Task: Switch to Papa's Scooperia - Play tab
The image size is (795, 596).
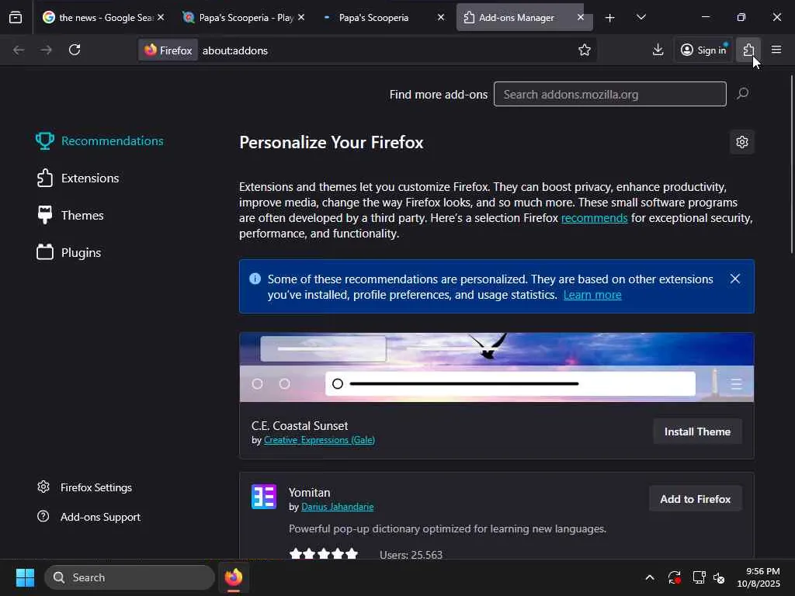Action: tap(245, 17)
